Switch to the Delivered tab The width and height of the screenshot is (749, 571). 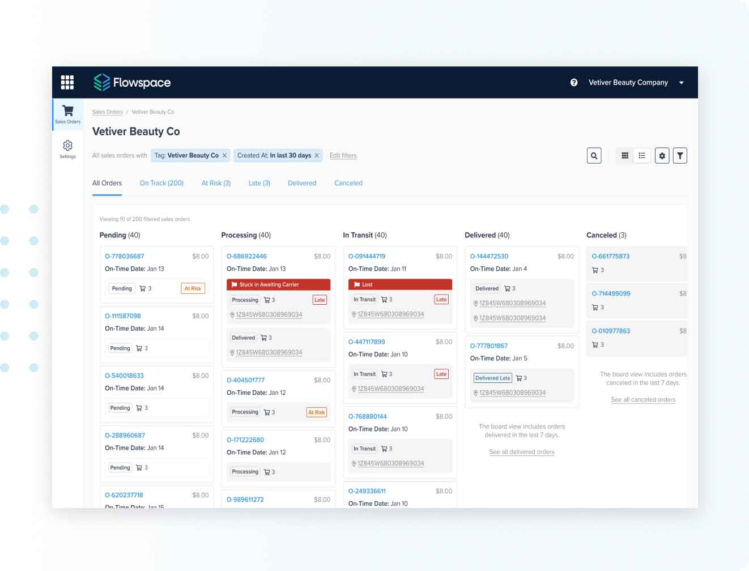[x=302, y=182]
